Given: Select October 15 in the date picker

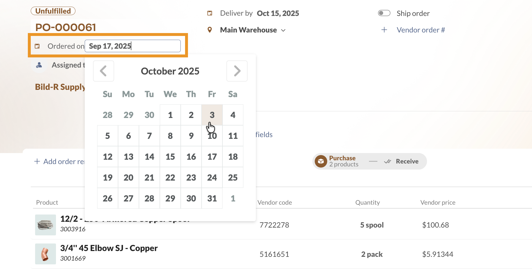Looking at the screenshot, I should 170,157.
